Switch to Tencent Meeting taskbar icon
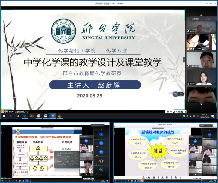 coord(53,116)
